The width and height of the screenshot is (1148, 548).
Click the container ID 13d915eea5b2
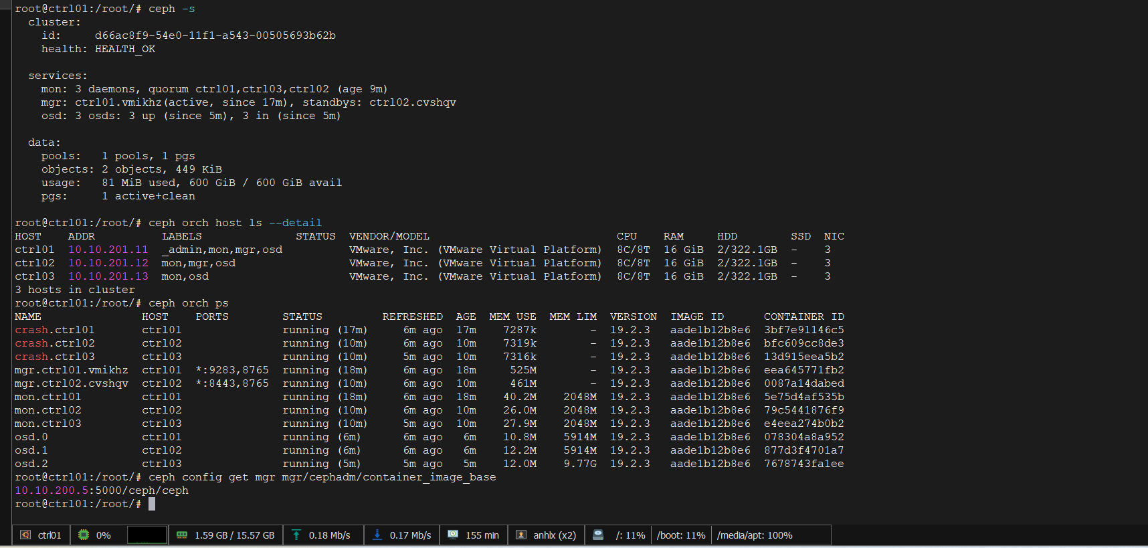click(x=804, y=357)
